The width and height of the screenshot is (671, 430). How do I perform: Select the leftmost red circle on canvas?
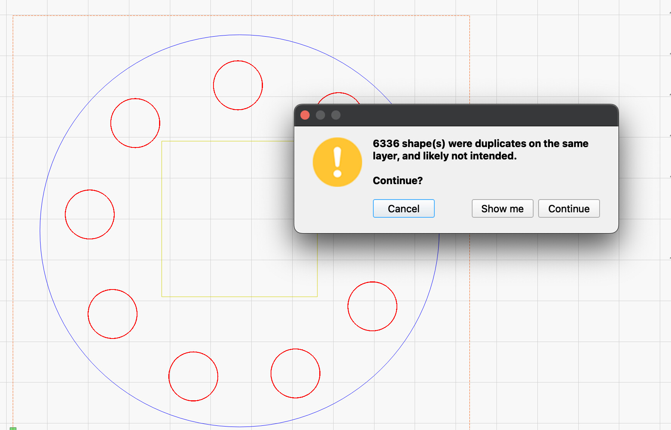coord(65,214)
